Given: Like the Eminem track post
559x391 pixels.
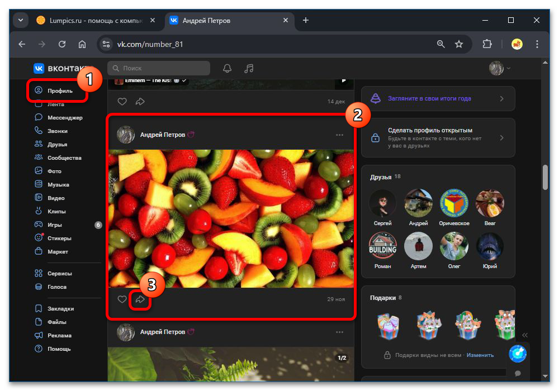Looking at the screenshot, I should 122,102.
